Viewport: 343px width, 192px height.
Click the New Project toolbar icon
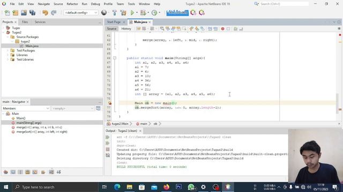16,13
